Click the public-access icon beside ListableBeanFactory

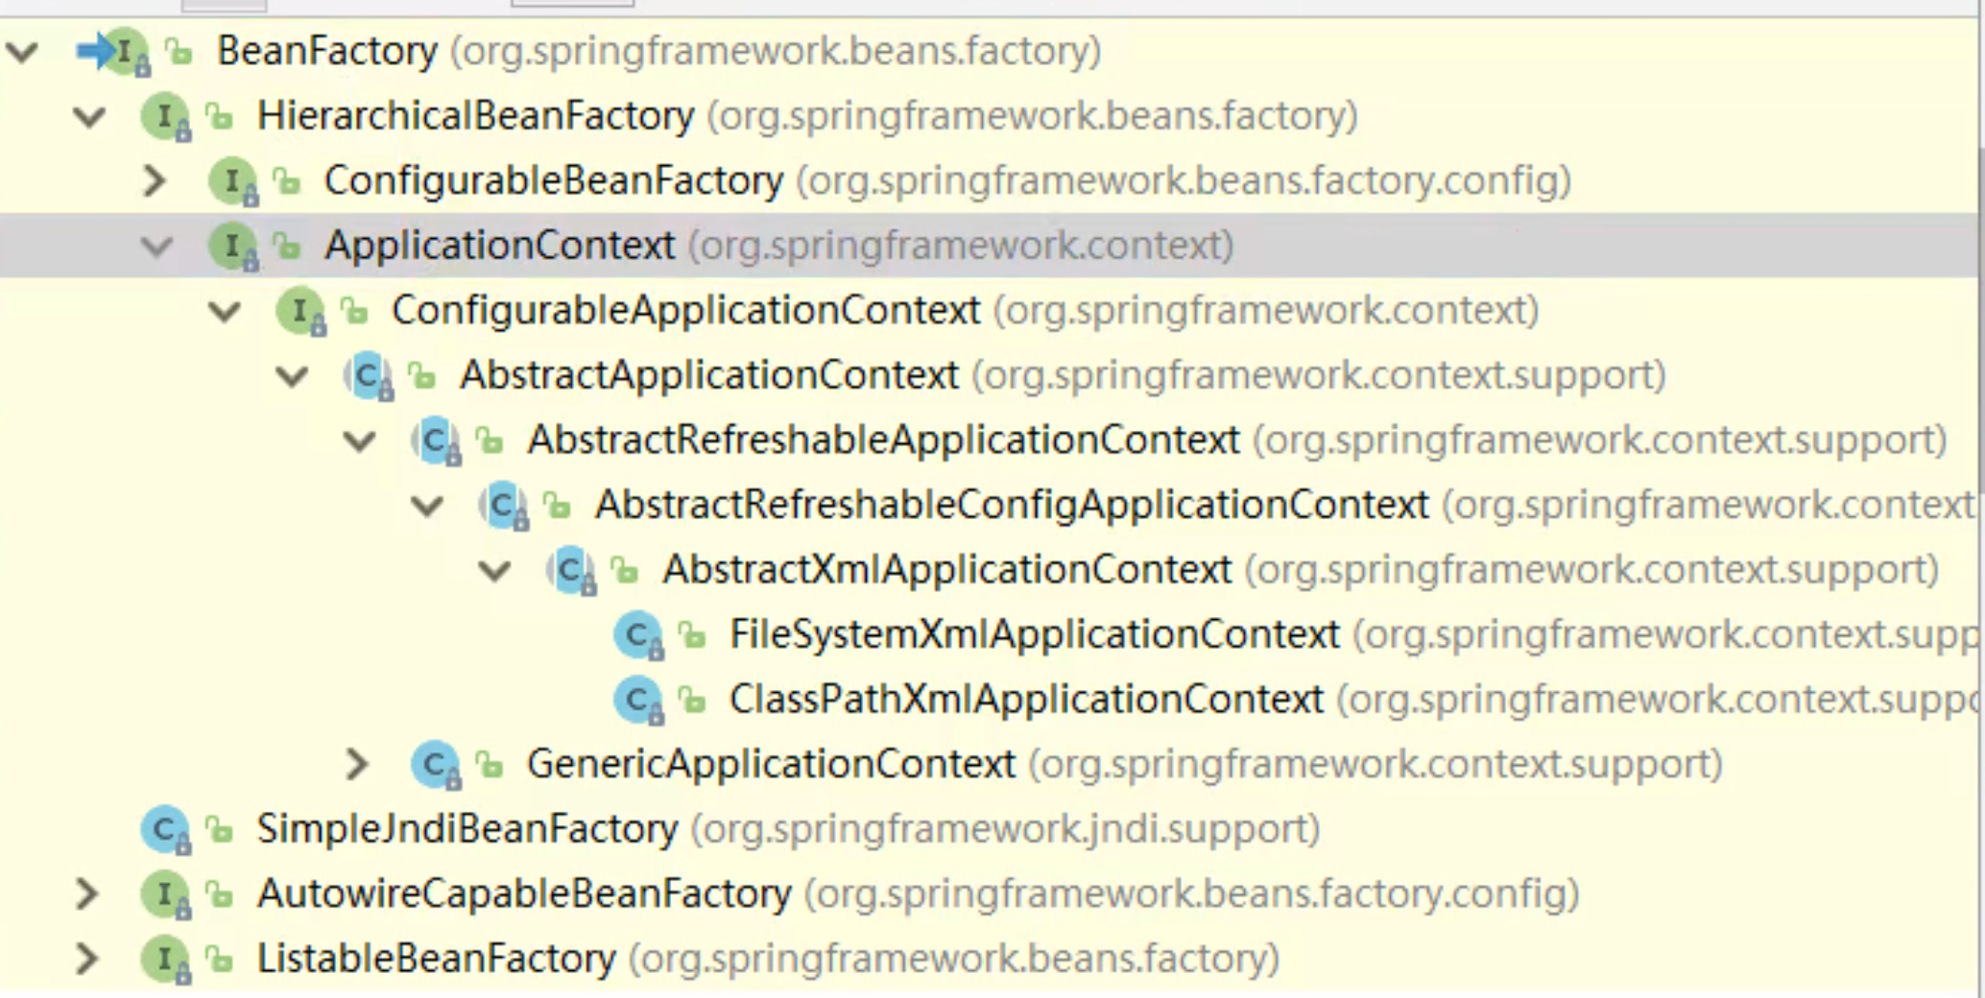click(221, 959)
